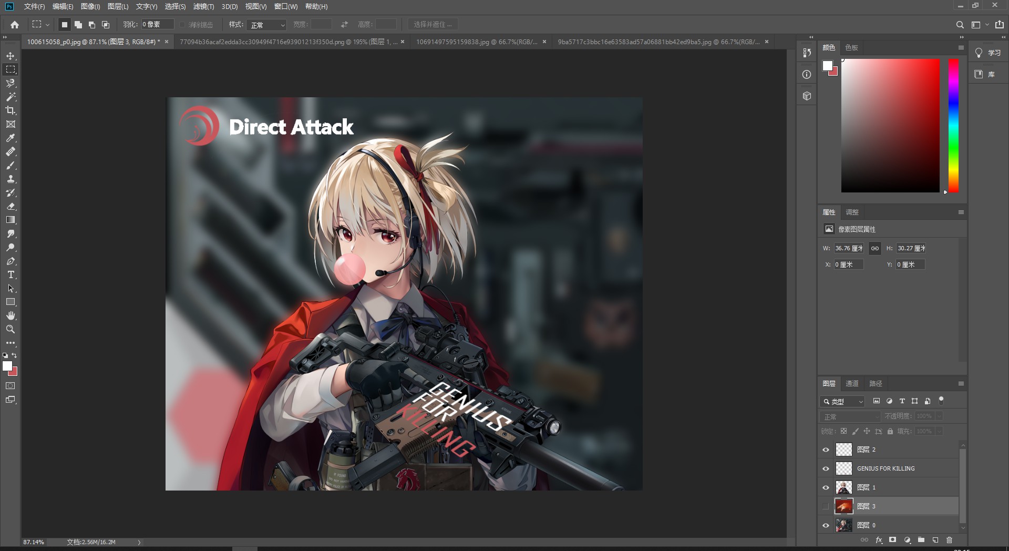Screen dimensions: 1009x551
Task: Select the Pen tool
Action: click(11, 261)
